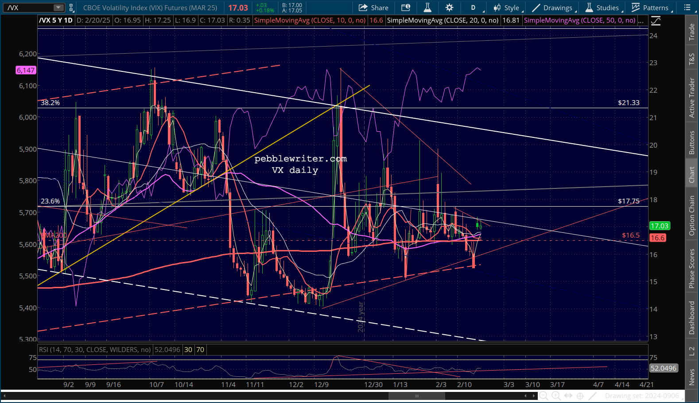Click the 38.2% Fibonacci level label
Viewport: 699px width, 403px height.
(x=50, y=103)
